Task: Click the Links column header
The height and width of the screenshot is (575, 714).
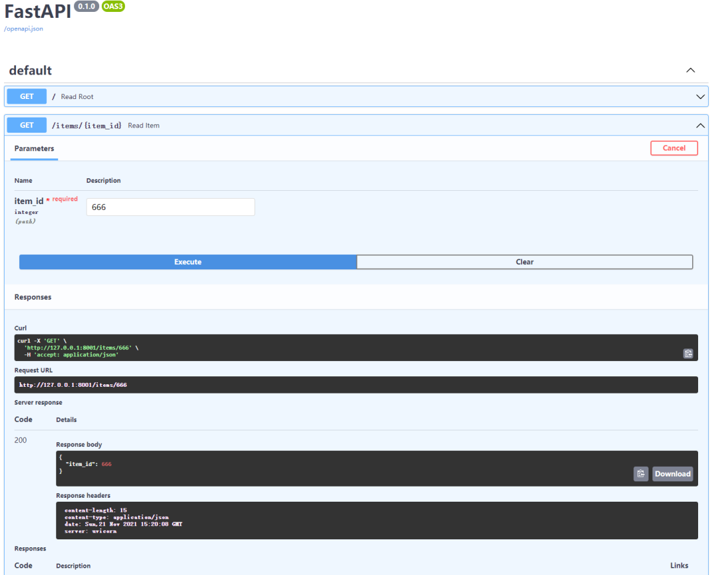Action: 679,566
